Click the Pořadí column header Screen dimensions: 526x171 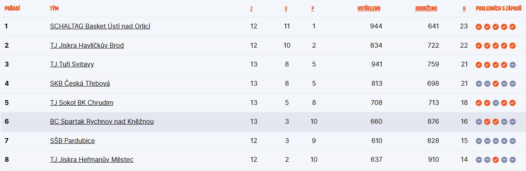12,8
